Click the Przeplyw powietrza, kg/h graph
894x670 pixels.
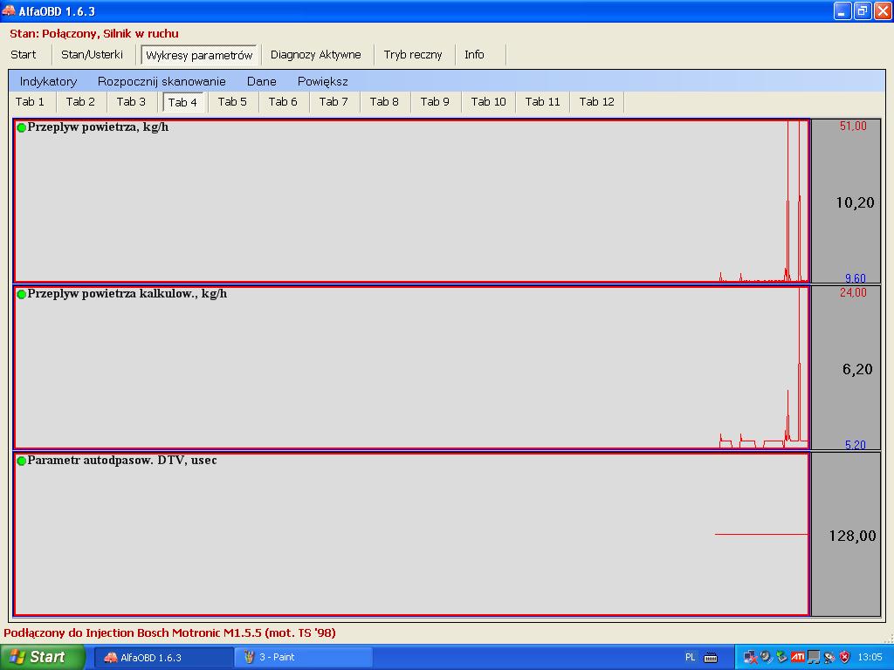pyautogui.click(x=411, y=202)
